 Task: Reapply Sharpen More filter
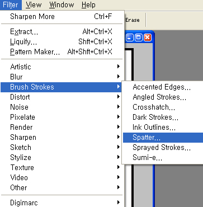pyautogui.click(x=61, y=17)
